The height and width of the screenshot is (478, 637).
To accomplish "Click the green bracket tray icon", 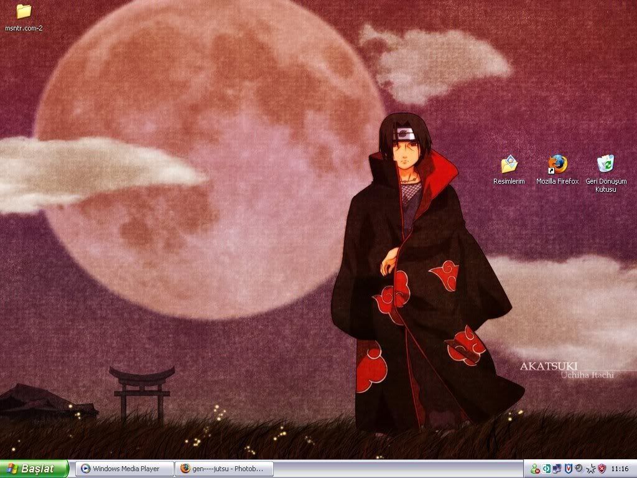I will 546,469.
